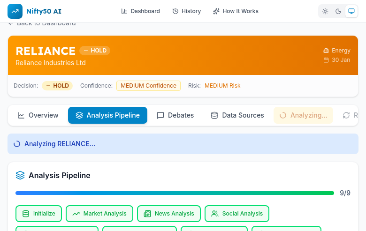Click the Social Analysis people icon

point(215,214)
